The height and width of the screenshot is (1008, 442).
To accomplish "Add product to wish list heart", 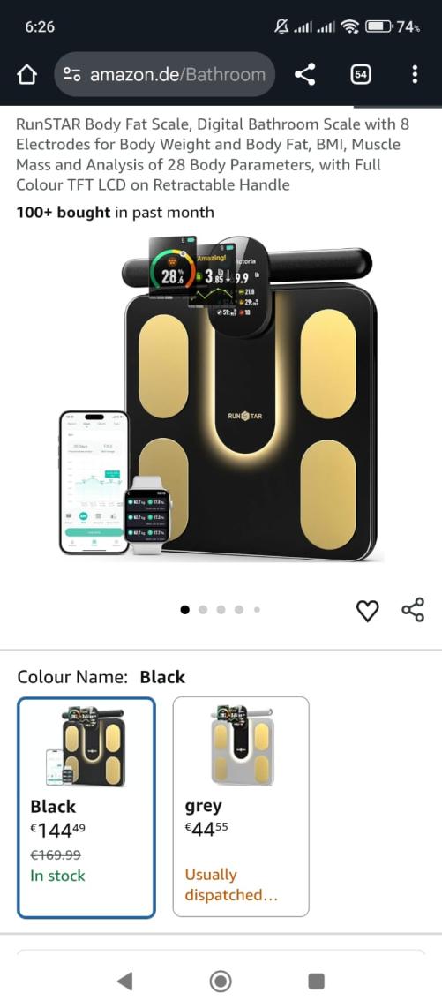I will click(x=368, y=610).
